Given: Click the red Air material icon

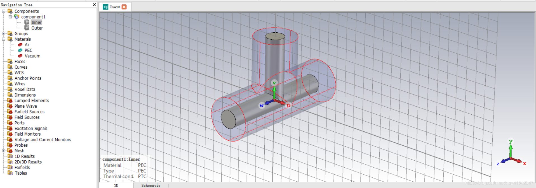Looking at the screenshot, I should 20,45.
